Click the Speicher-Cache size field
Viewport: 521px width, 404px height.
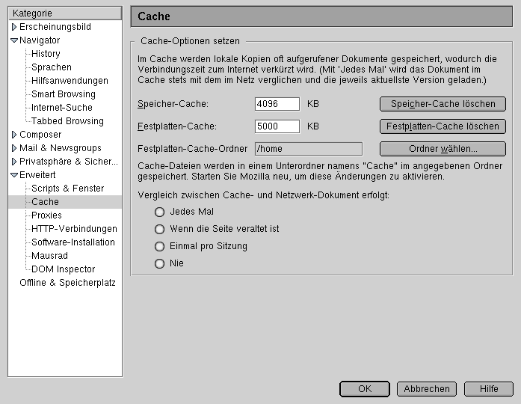coord(277,104)
